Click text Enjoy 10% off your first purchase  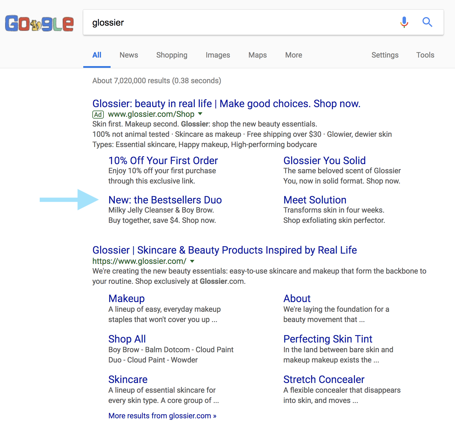coord(162,171)
